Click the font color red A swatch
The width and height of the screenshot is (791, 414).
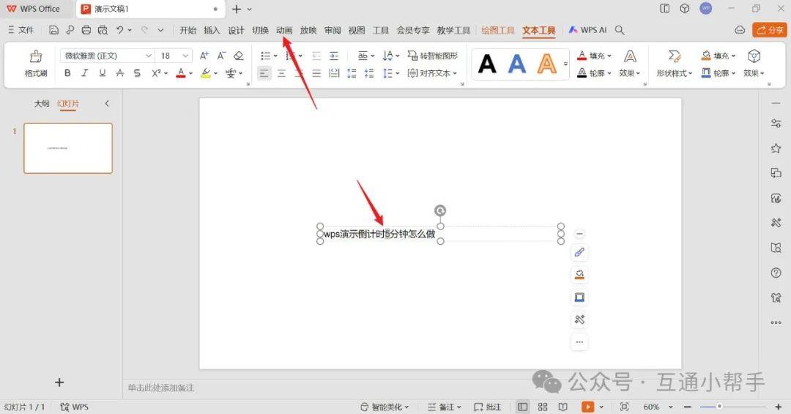(x=181, y=73)
